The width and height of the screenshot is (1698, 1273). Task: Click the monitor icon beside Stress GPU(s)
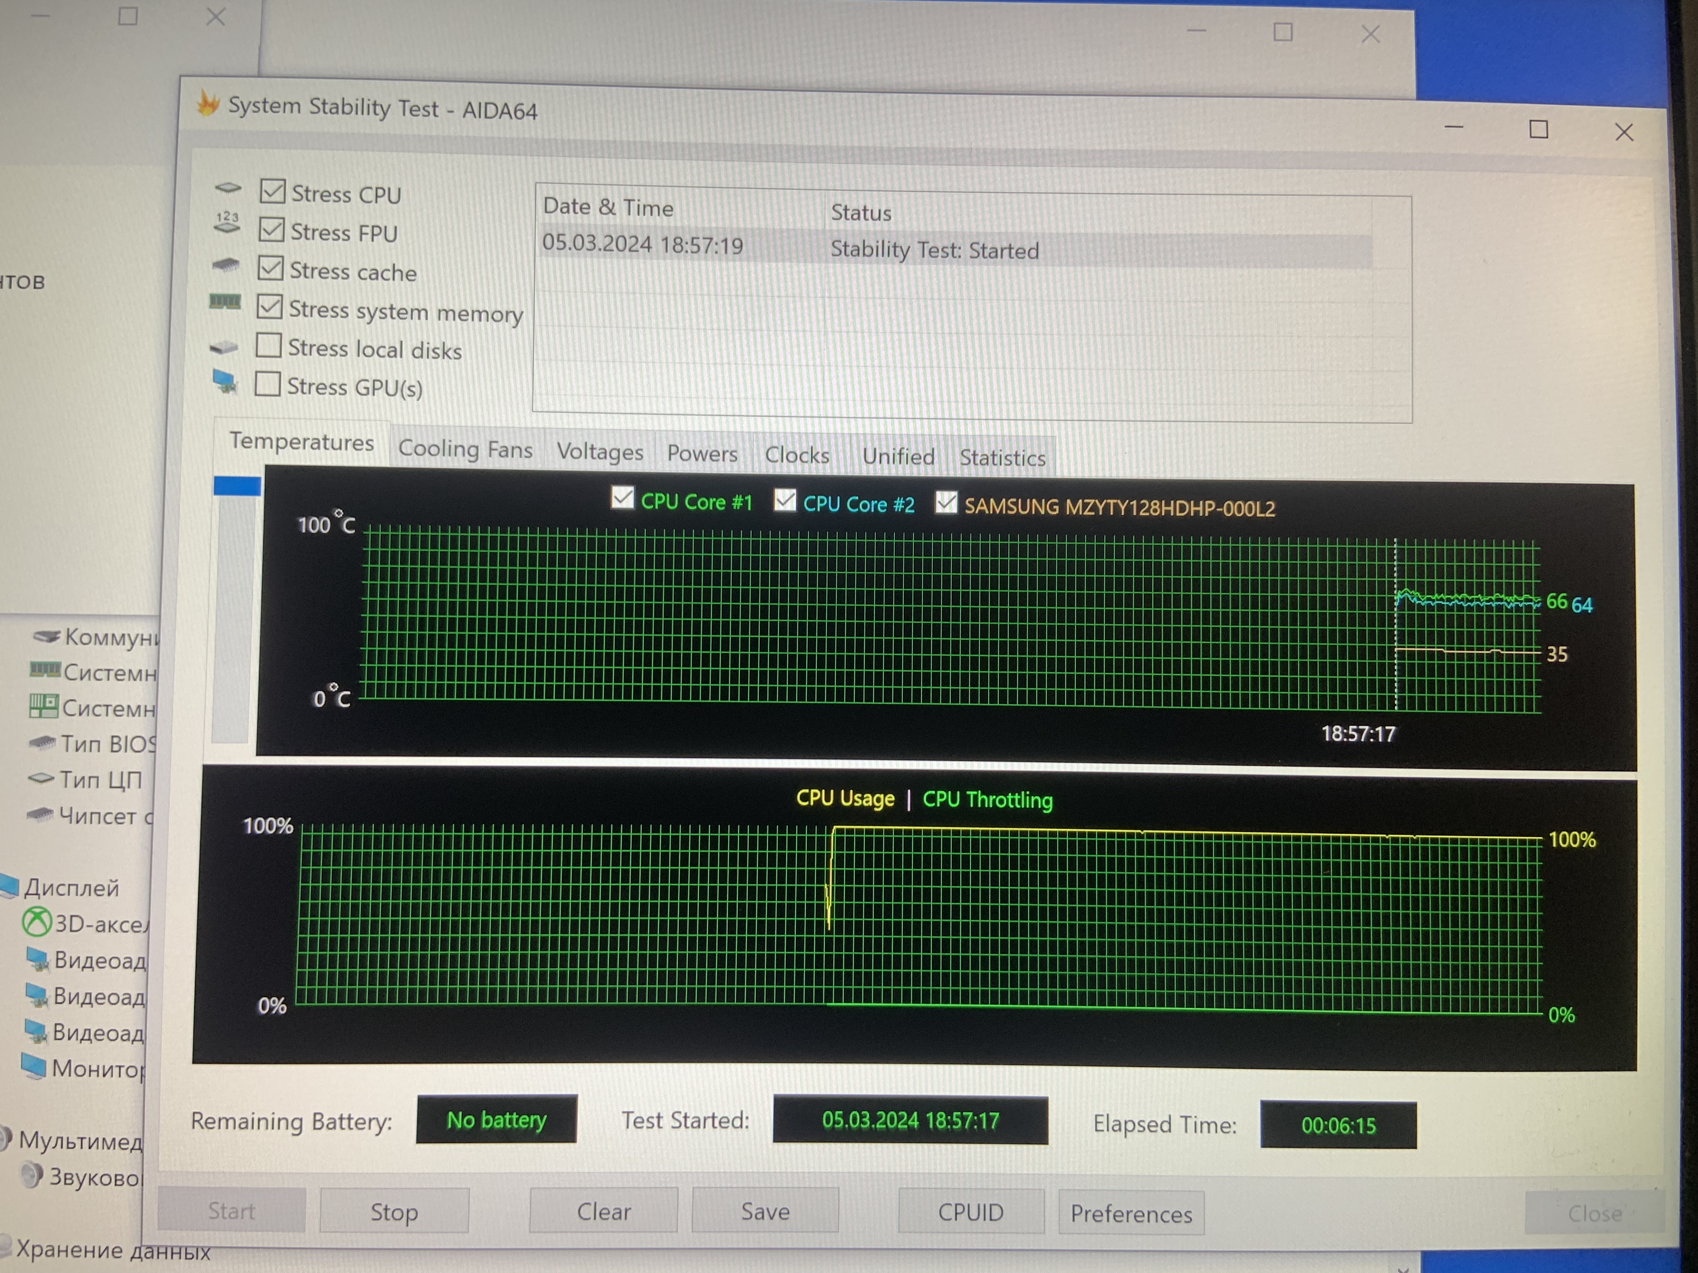pyautogui.click(x=225, y=381)
